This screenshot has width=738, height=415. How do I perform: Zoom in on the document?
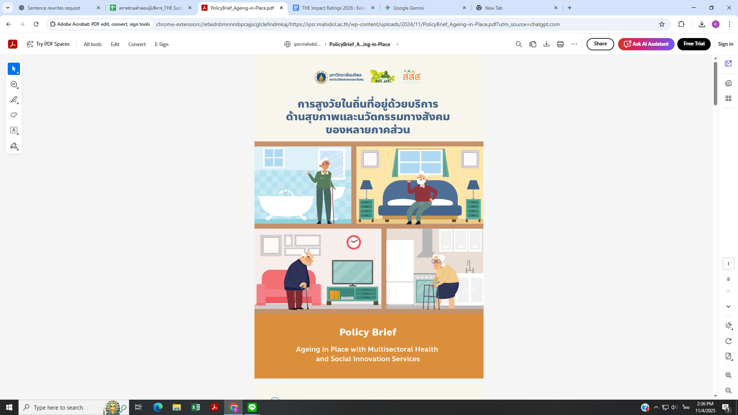[728, 375]
